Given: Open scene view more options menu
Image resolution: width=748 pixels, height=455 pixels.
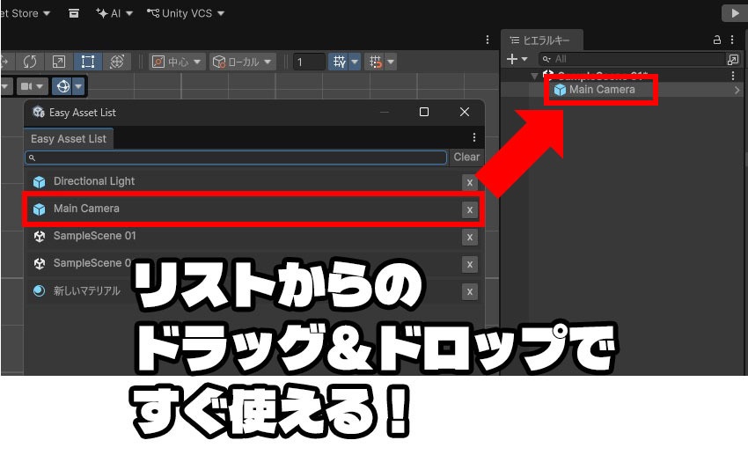Looking at the screenshot, I should tap(487, 40).
